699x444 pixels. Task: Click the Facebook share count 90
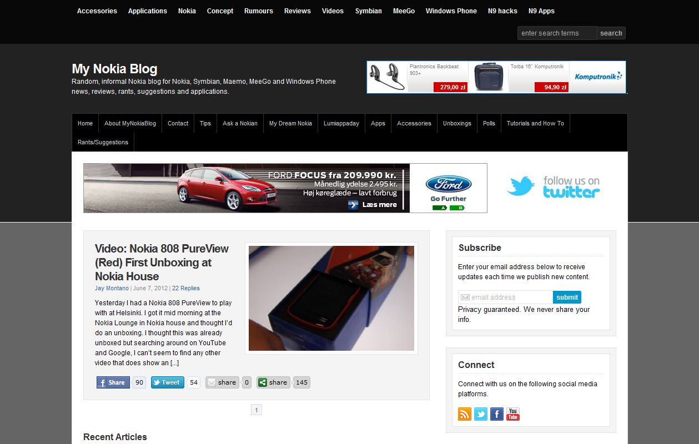point(139,382)
